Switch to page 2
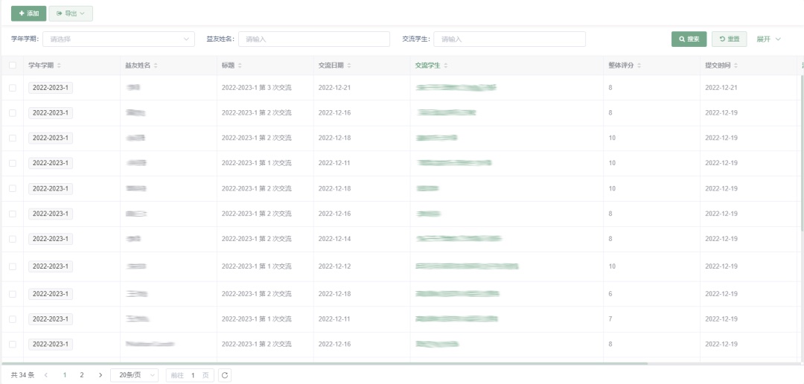Viewport: 804px width, 384px height. pos(82,375)
